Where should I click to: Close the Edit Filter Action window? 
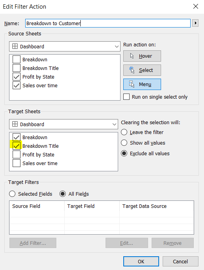click(x=196, y=7)
